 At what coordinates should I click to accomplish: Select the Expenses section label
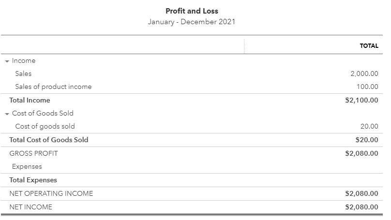(x=27, y=166)
